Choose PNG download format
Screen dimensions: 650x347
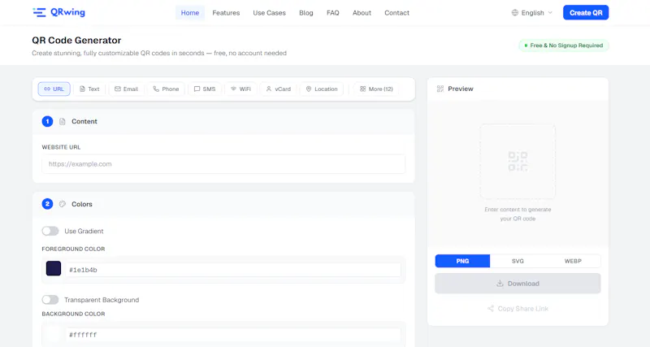[462, 261]
